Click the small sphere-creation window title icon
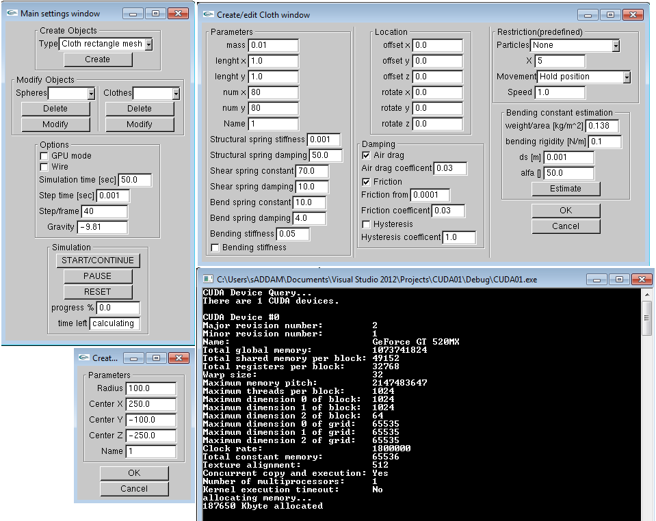This screenshot has height=521, width=656. [x=84, y=358]
